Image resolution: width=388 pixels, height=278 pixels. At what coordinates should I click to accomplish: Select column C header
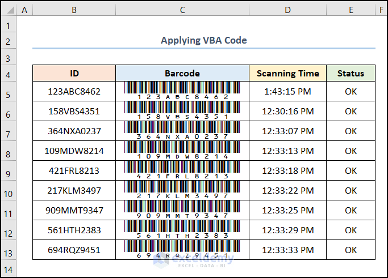pyautogui.click(x=182, y=10)
